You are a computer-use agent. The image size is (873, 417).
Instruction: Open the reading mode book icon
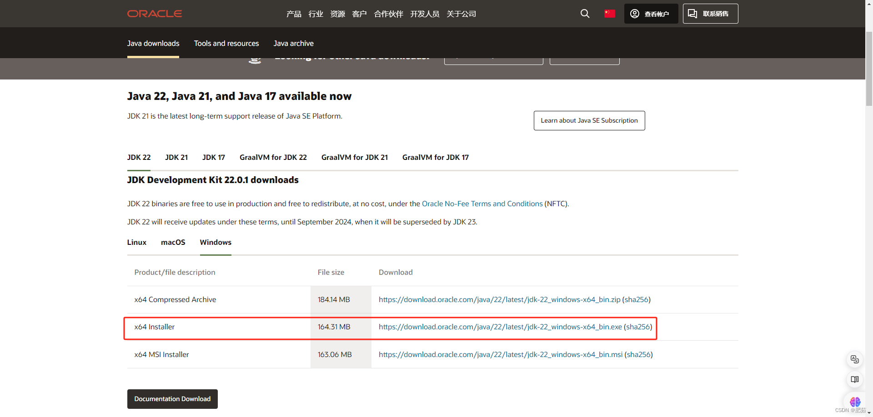click(855, 380)
